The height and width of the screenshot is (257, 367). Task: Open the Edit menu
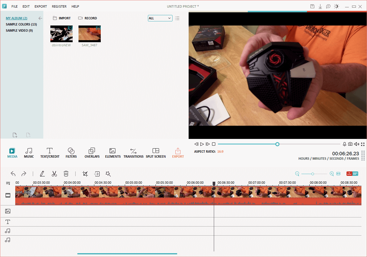(26, 6)
